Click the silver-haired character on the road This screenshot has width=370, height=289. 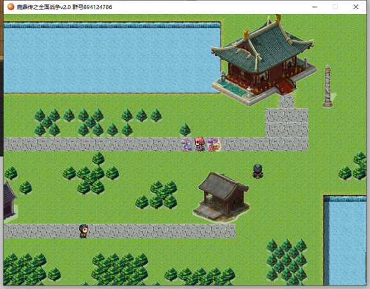coord(186,145)
